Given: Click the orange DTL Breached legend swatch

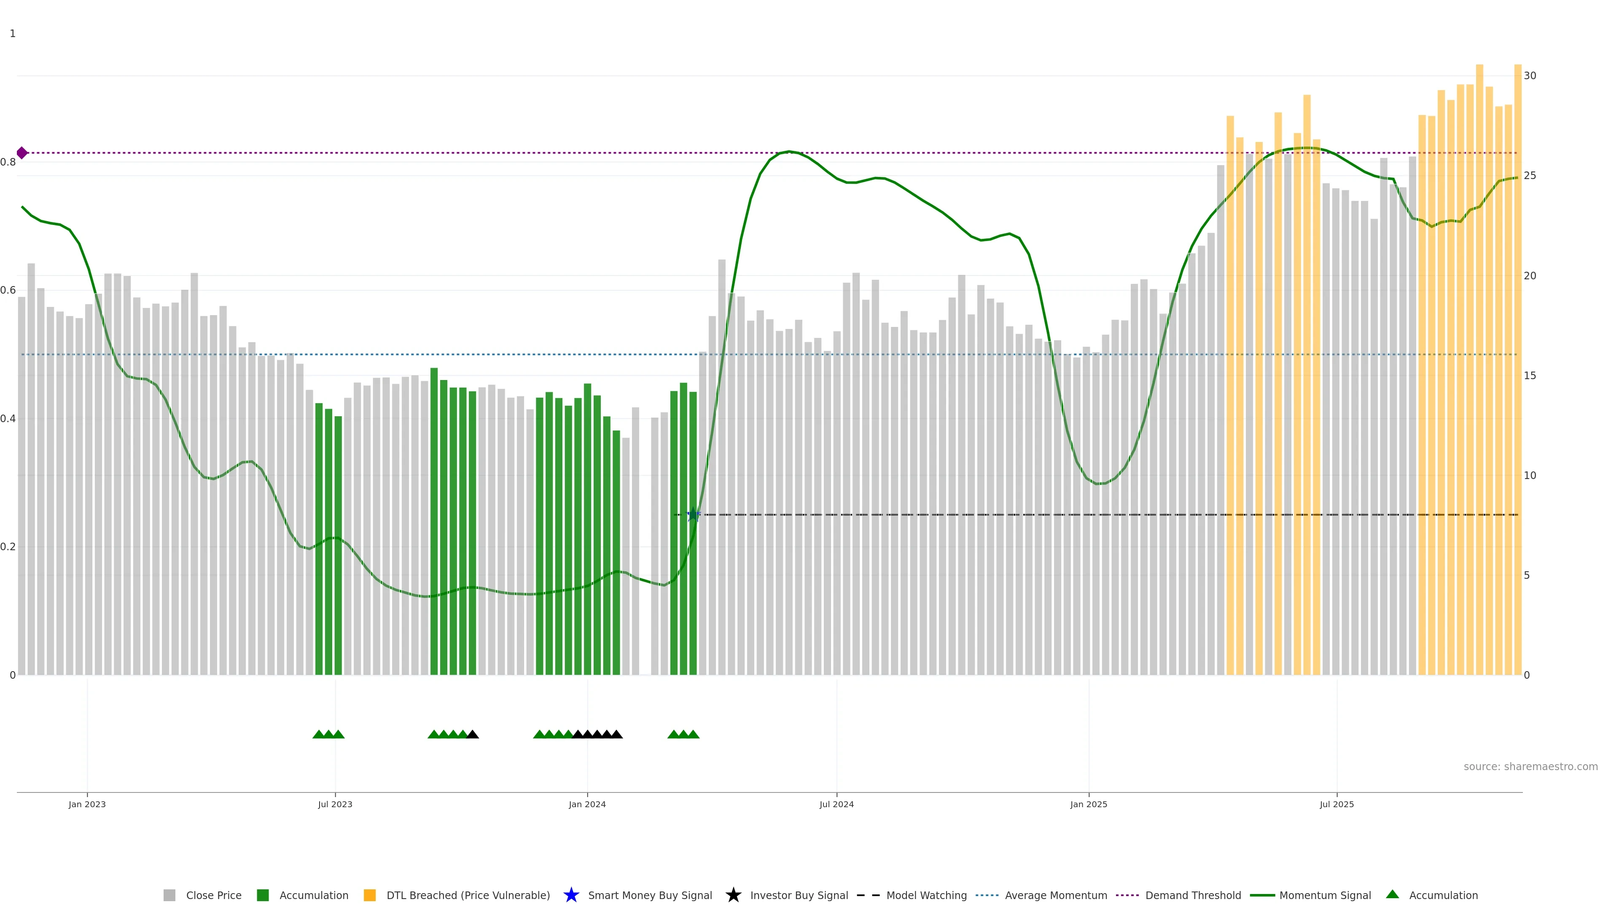Looking at the screenshot, I should tap(370, 895).
